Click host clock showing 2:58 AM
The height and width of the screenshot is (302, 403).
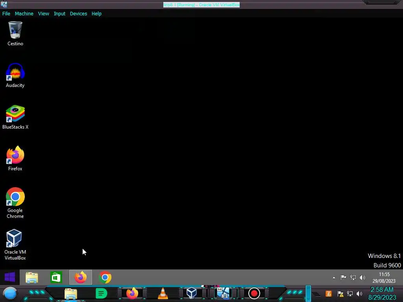(382, 293)
